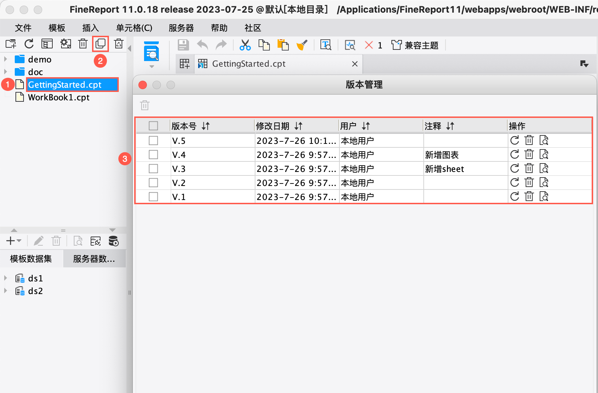Image resolution: width=598 pixels, height=393 pixels.
Task: Toggle the select-all checkbox in version table header
Action: tap(153, 126)
